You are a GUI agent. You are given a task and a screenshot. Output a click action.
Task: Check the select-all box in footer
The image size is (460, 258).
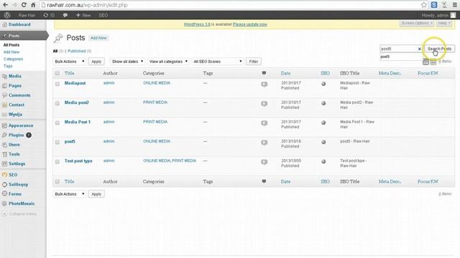57,181
